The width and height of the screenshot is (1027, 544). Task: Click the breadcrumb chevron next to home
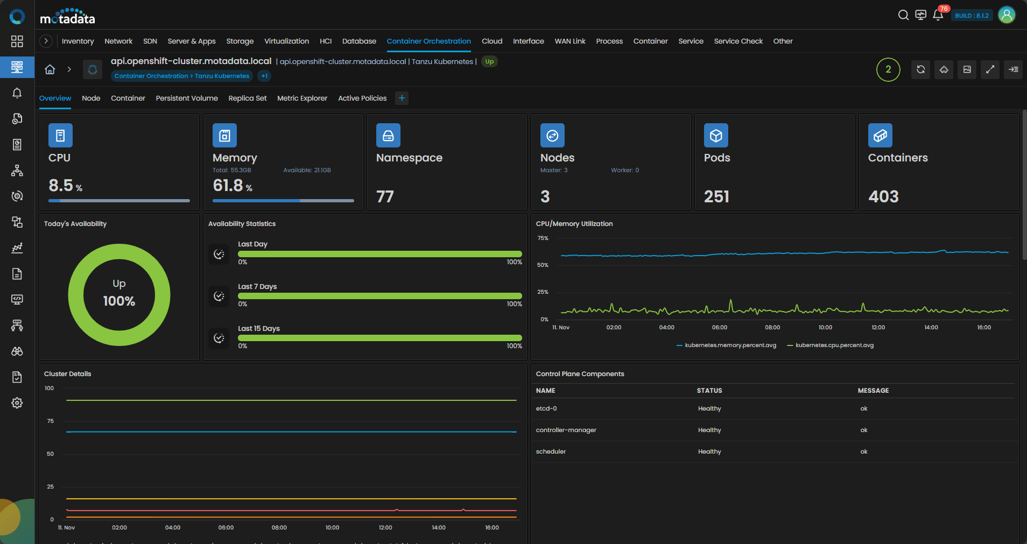(x=69, y=69)
